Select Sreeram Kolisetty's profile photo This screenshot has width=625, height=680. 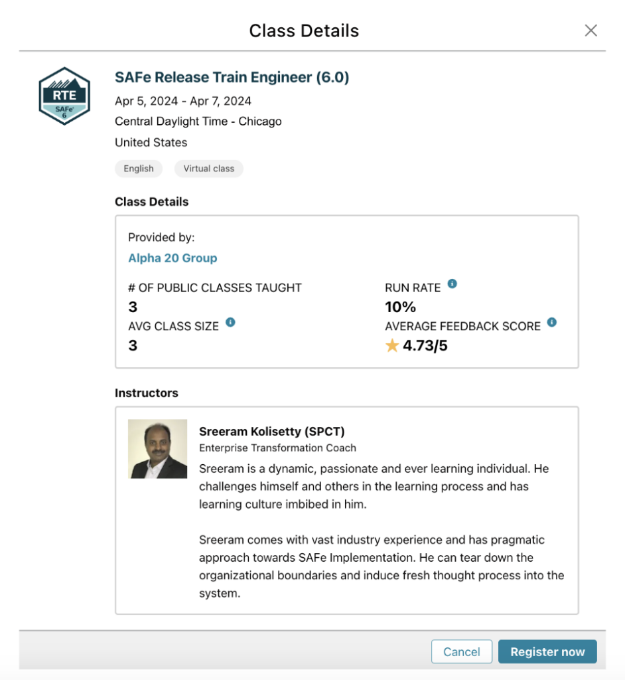(x=157, y=448)
